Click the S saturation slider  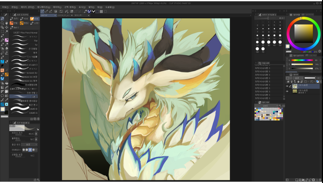pos(302,64)
